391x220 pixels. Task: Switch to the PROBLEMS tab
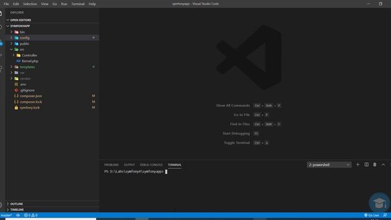(x=111, y=164)
